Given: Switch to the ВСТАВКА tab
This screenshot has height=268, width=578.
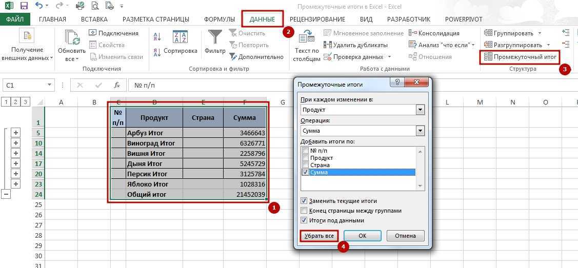Looking at the screenshot, I should [x=94, y=19].
